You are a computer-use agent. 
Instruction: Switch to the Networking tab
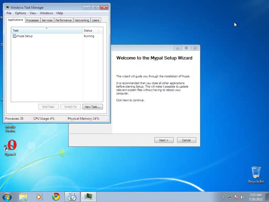click(x=82, y=20)
